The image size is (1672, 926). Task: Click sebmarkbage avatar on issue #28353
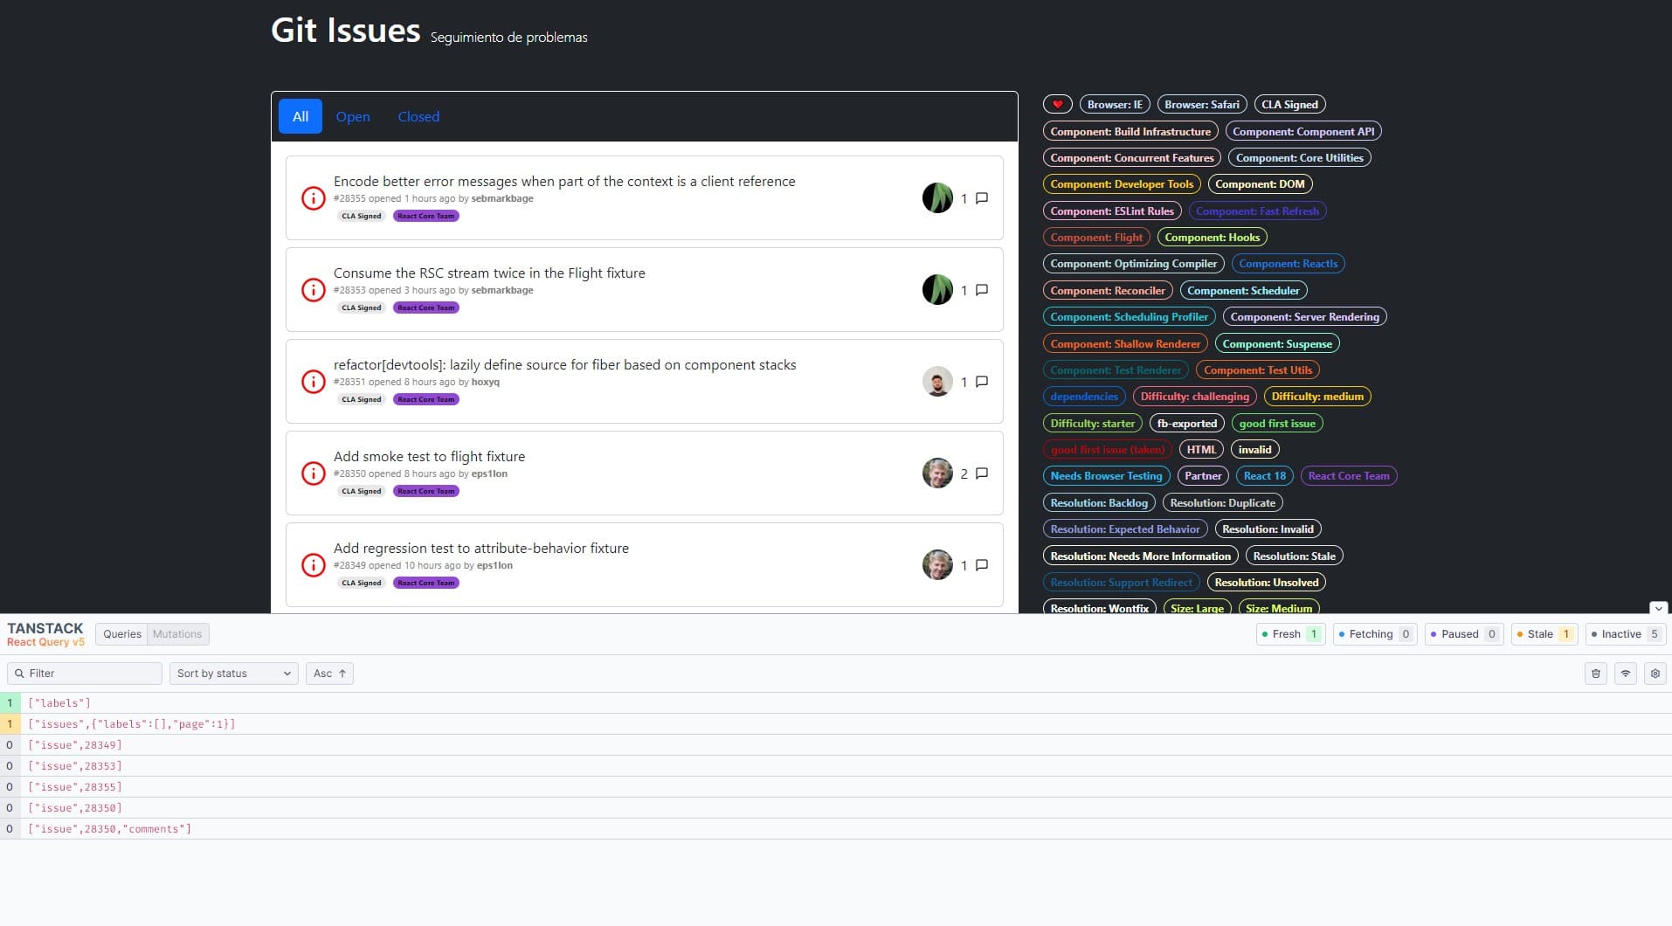pyautogui.click(x=937, y=290)
